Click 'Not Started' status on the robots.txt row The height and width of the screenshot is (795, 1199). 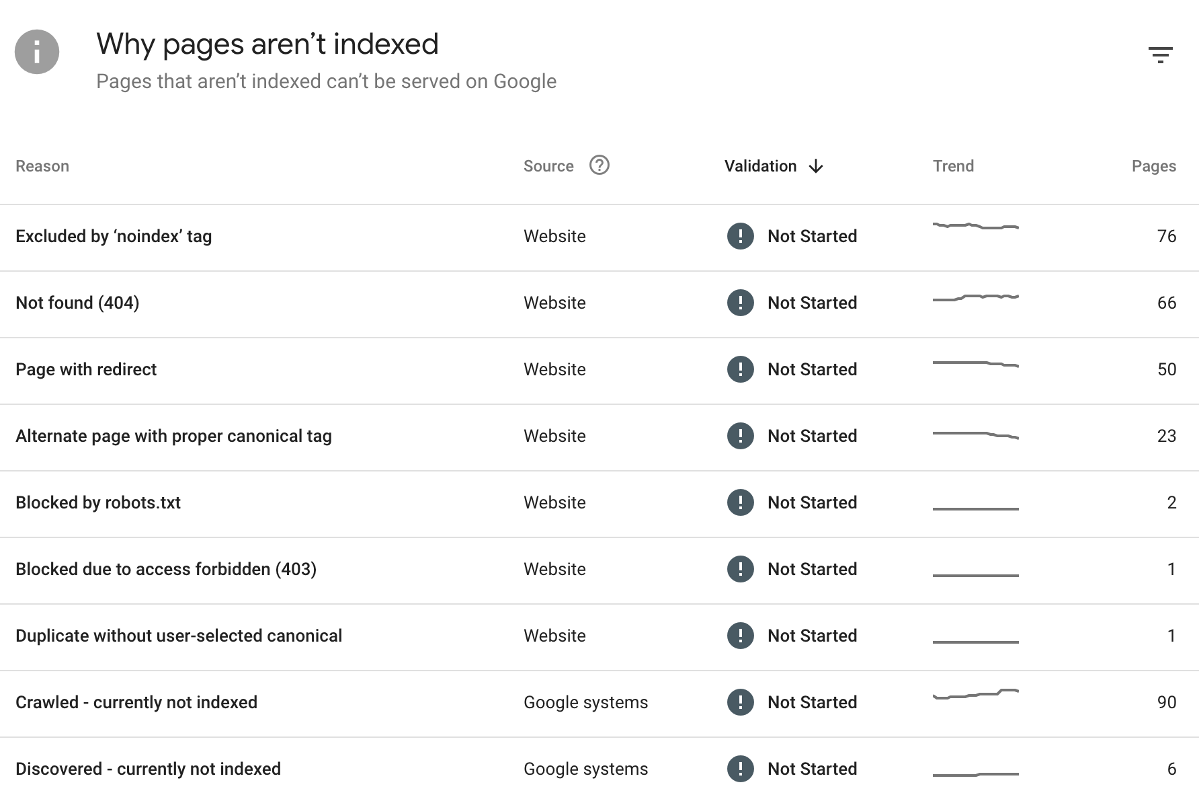(x=812, y=502)
